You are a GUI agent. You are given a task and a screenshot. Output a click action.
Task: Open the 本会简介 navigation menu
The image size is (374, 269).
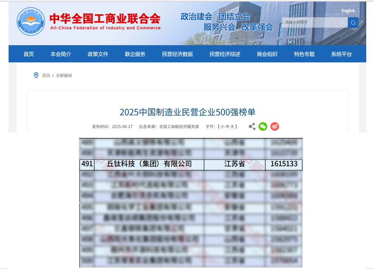click(x=60, y=54)
